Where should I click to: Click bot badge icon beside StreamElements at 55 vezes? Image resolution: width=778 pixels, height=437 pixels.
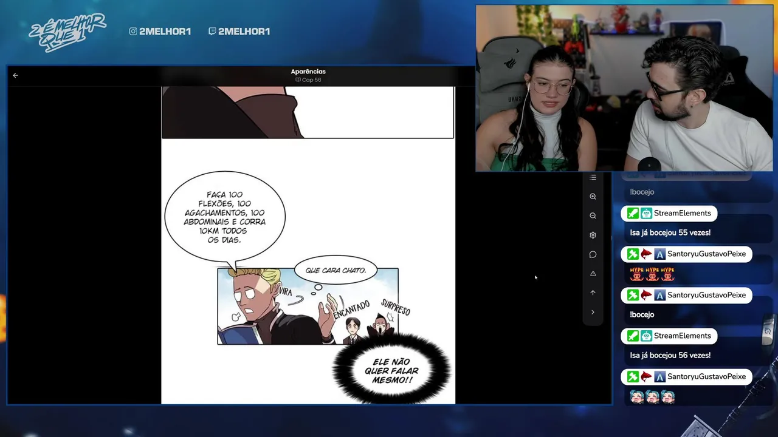click(x=646, y=213)
